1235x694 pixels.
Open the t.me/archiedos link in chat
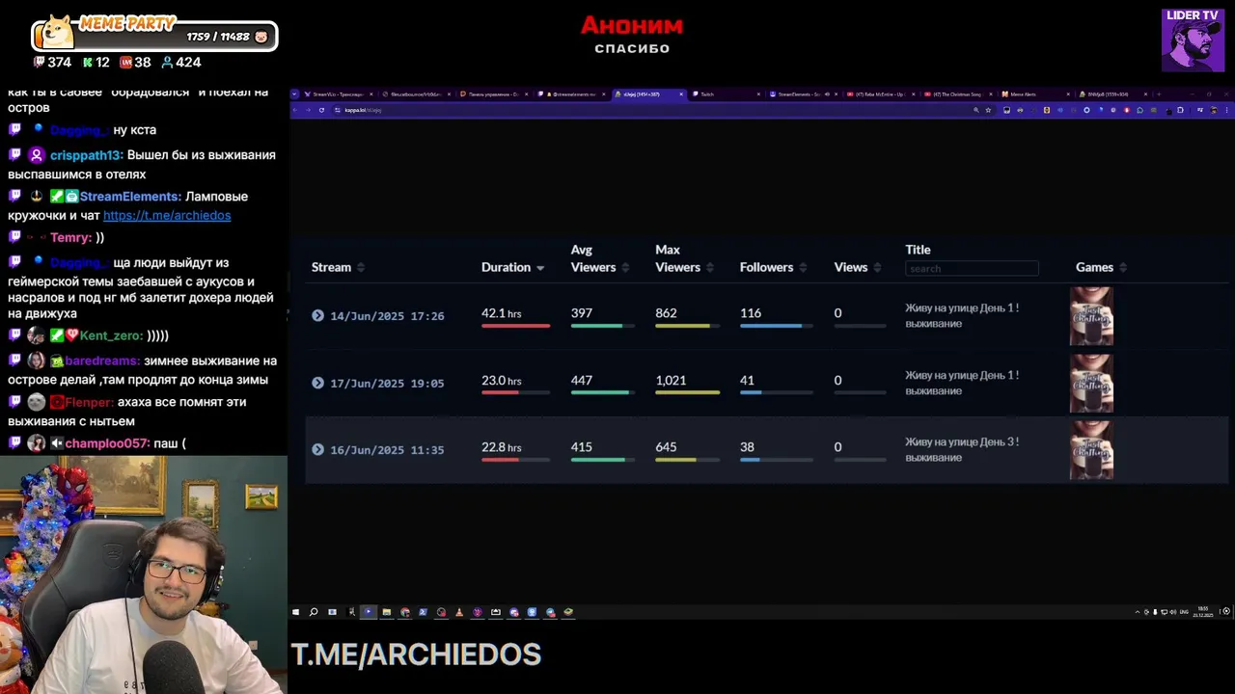[x=167, y=216]
